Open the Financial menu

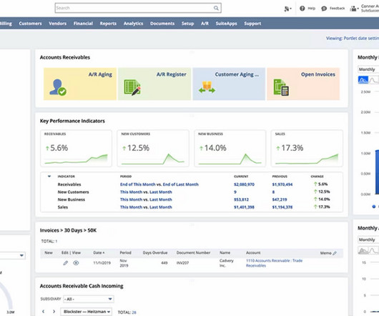83,24
